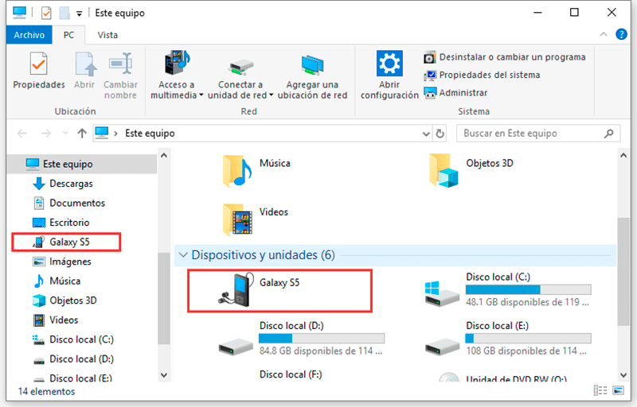Select Disco local (D:) drive in content
The image size is (637, 407).
[x=301, y=339]
